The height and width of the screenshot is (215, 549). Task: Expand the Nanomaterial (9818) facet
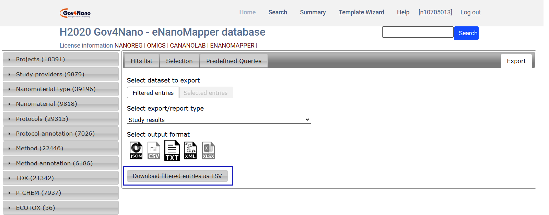tap(61, 104)
